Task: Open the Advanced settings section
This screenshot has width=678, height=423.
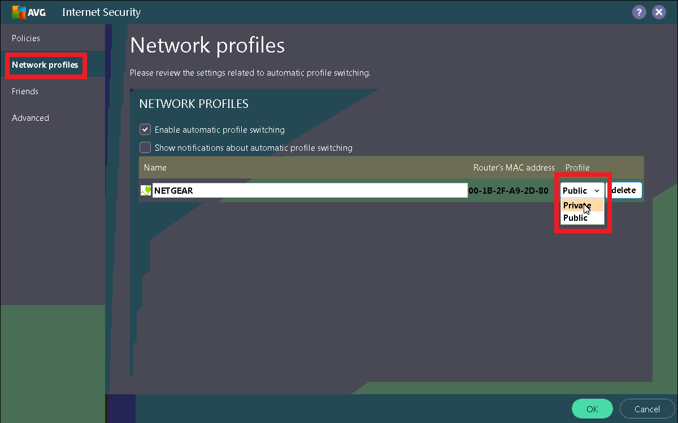Action: tap(31, 118)
